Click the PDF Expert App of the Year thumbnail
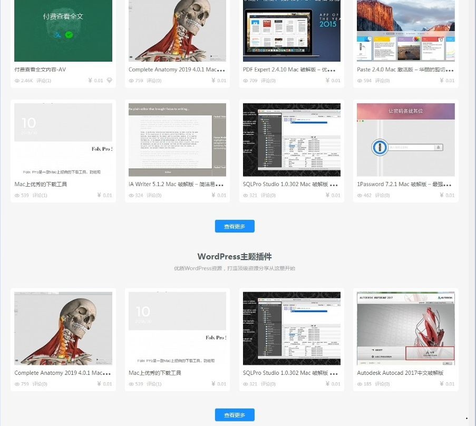This screenshot has height=426, width=476. click(x=292, y=31)
